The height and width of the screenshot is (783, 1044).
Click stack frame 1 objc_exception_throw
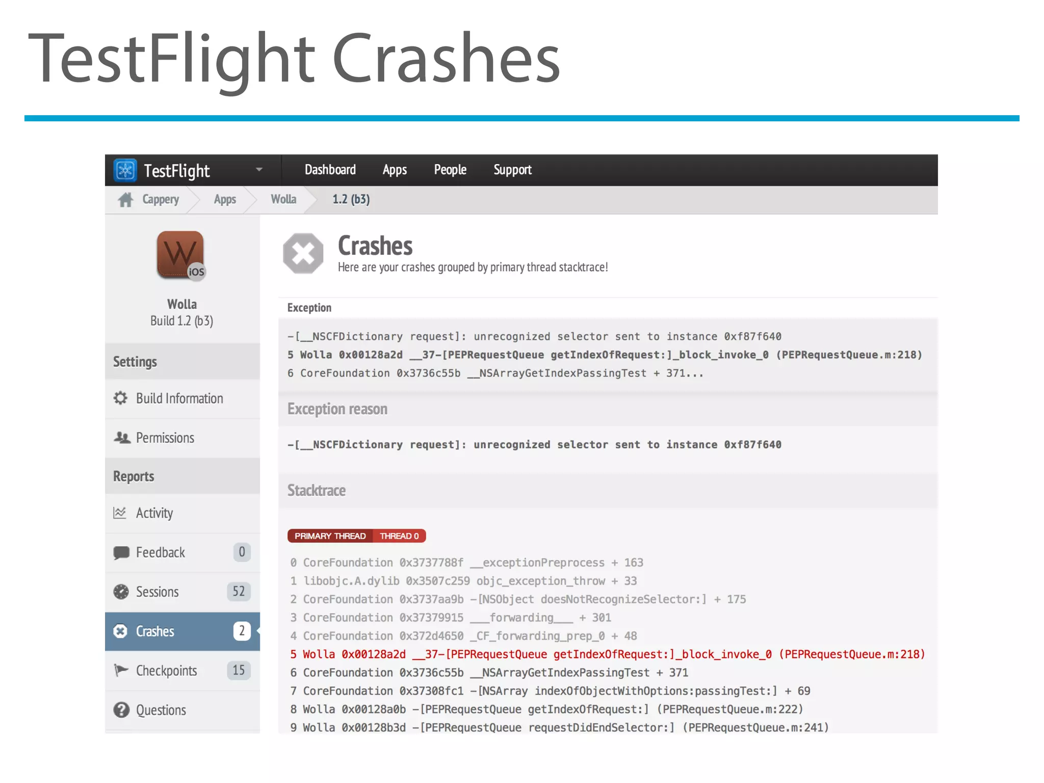tap(463, 581)
